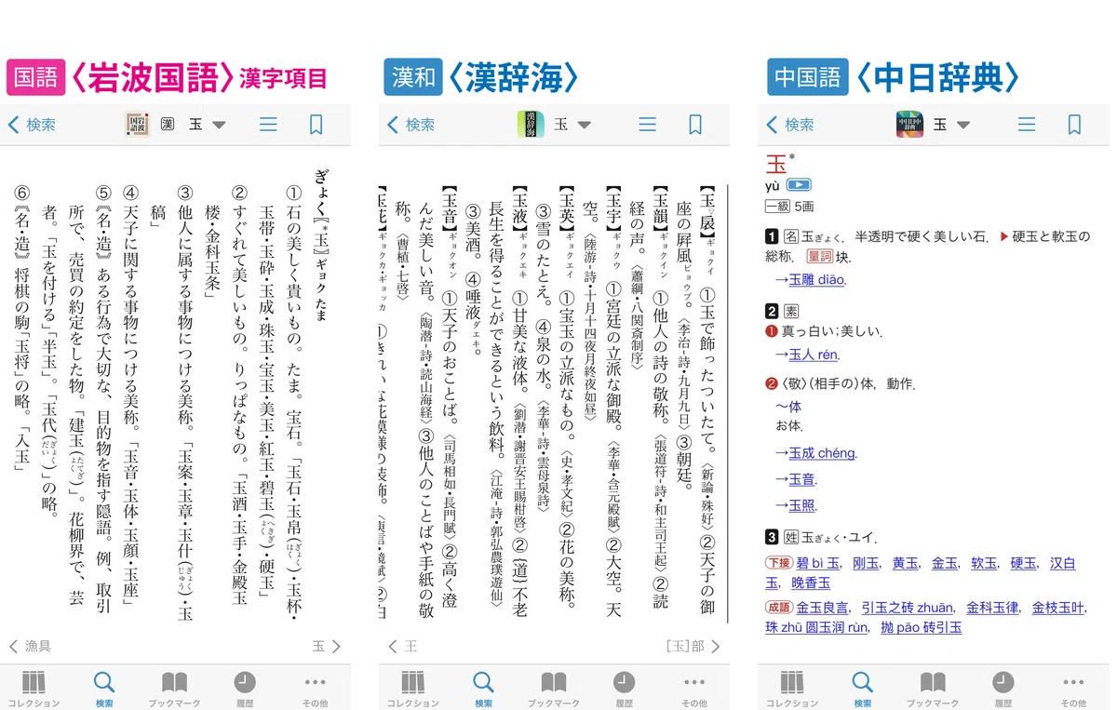Go back to 検索 in 岩波国語 panel
Viewport: 1117px width, 710px height.
point(32,125)
